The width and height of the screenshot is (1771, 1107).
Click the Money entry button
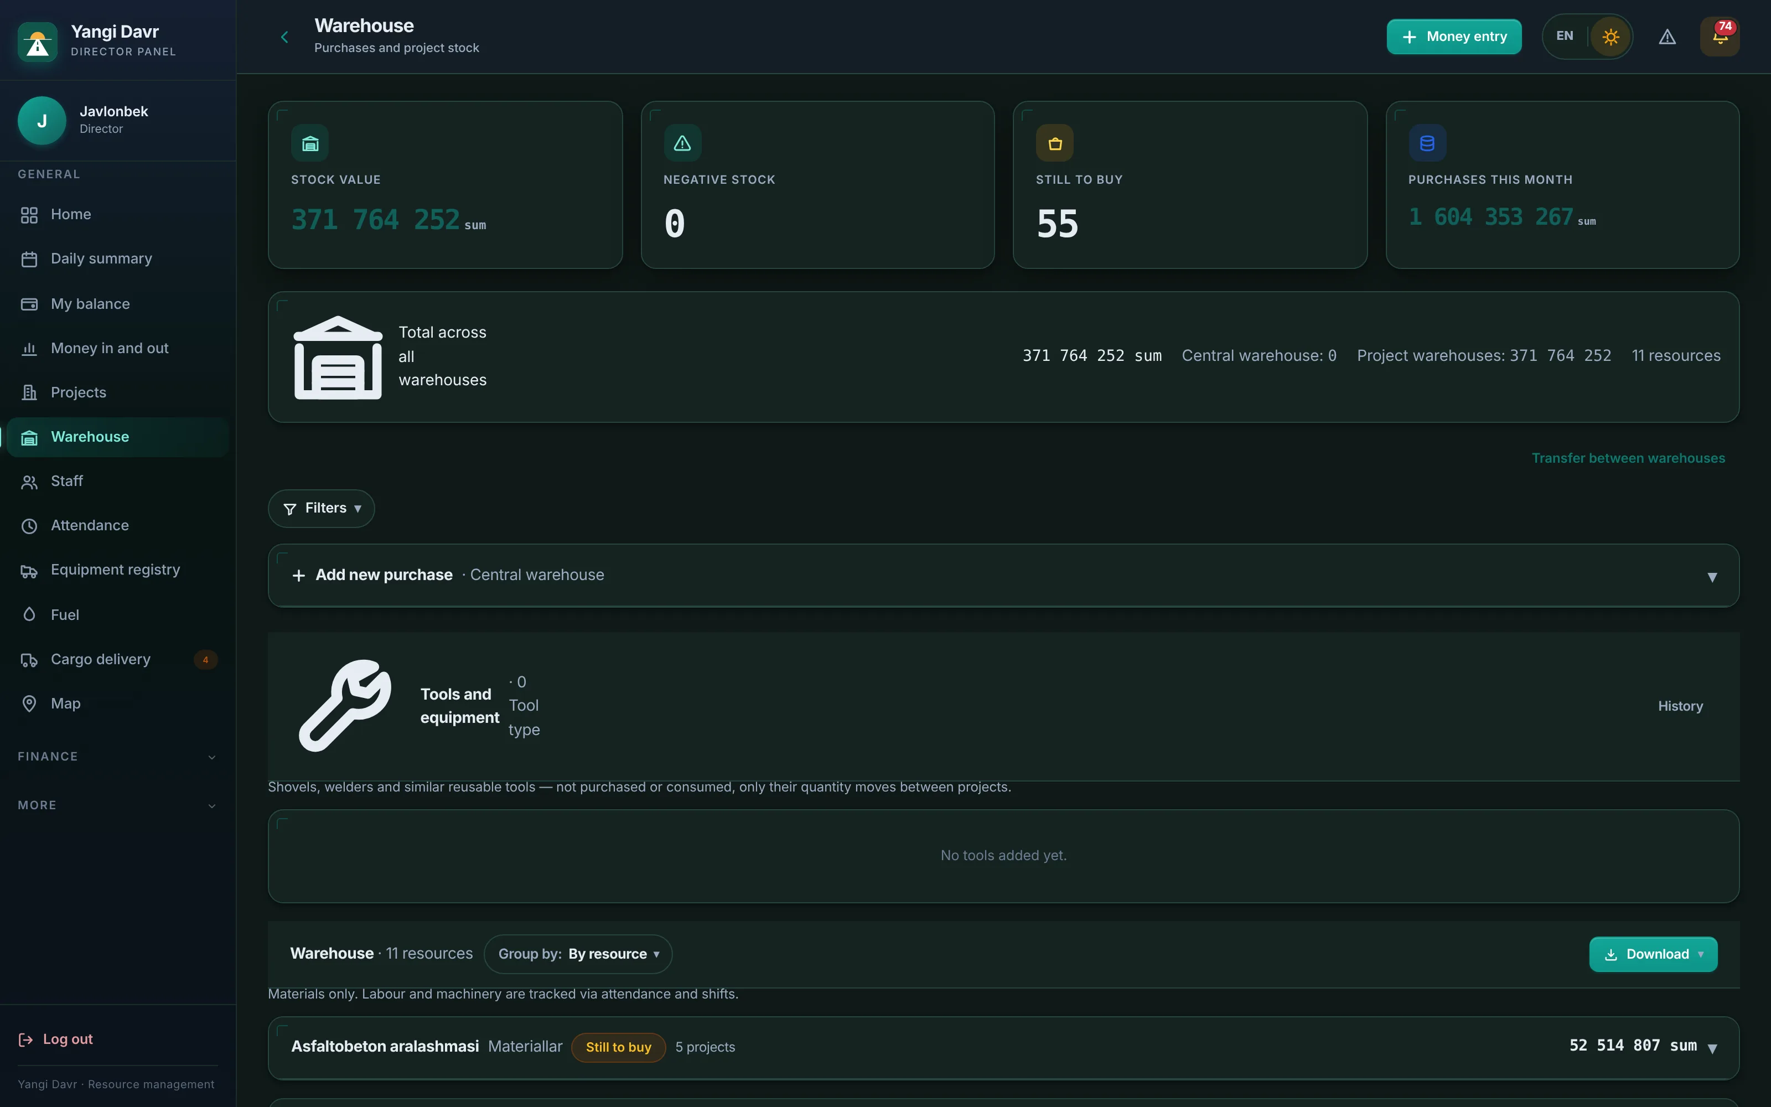coord(1453,37)
